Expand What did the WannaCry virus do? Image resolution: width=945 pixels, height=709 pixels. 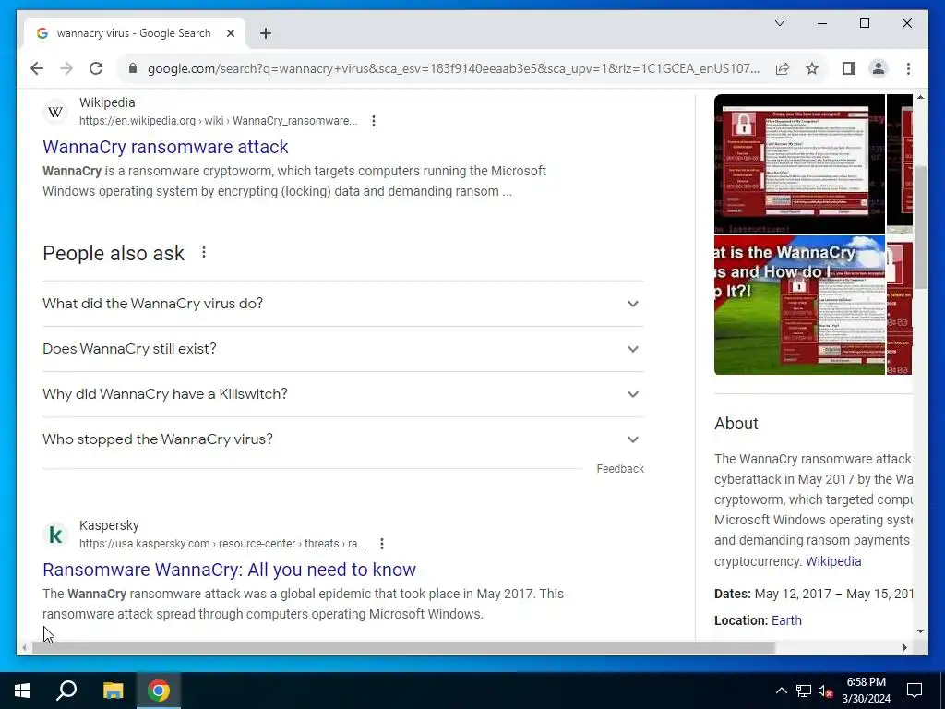click(343, 303)
